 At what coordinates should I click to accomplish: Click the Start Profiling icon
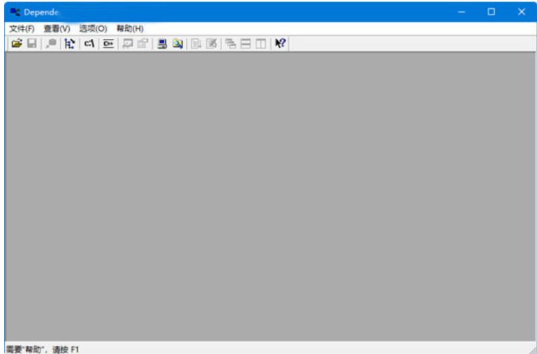point(197,44)
